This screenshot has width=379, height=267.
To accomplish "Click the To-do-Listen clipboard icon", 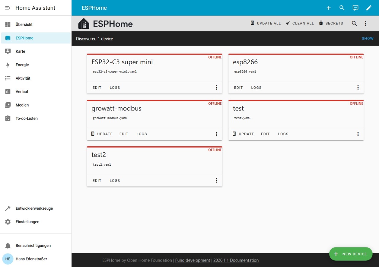I will (x=8, y=118).
